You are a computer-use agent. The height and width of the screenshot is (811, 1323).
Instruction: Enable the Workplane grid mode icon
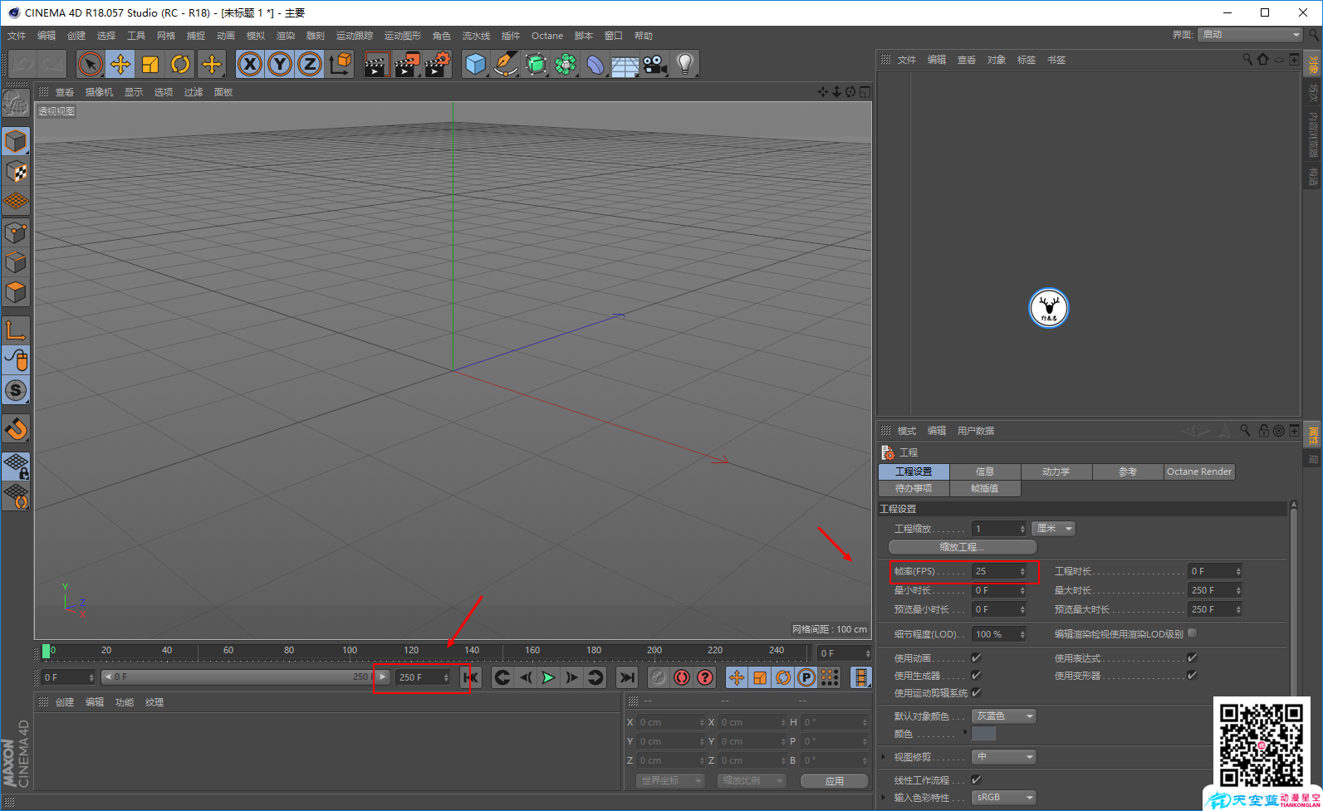(x=16, y=202)
